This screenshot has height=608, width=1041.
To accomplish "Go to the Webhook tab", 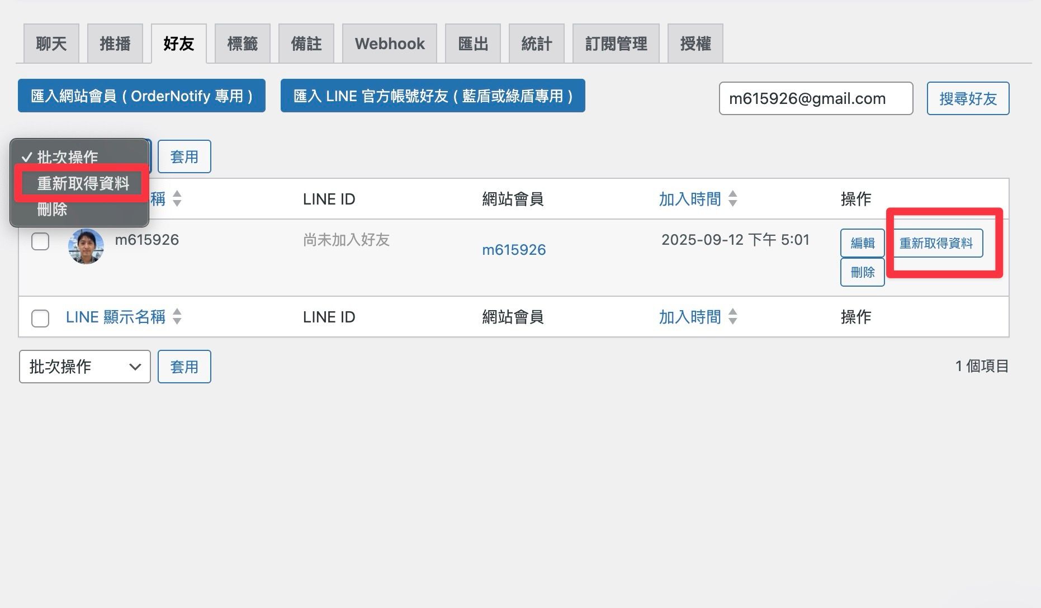I will click(x=390, y=44).
